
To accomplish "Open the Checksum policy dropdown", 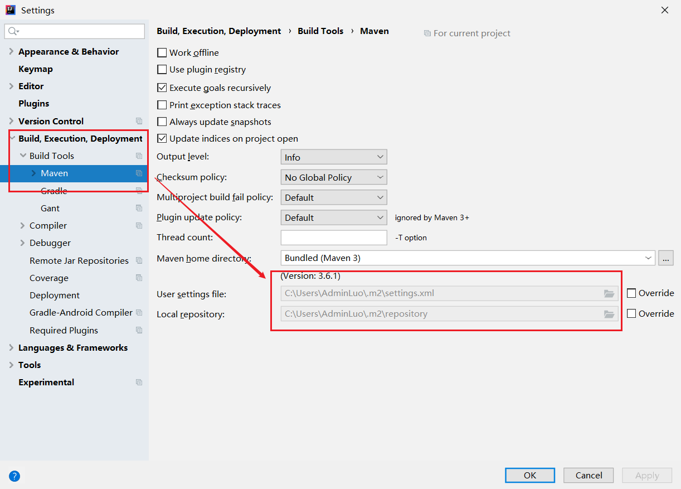I will (x=334, y=177).
